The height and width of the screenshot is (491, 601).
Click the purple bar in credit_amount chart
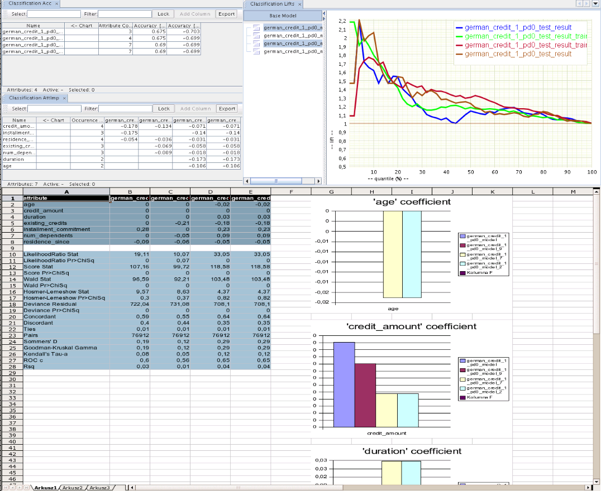pos(344,384)
